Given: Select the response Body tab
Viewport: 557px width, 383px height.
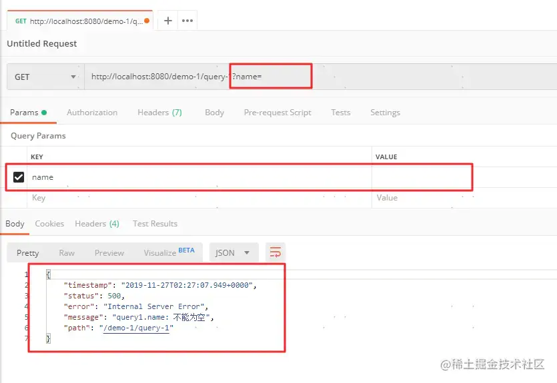Looking at the screenshot, I should tap(15, 224).
